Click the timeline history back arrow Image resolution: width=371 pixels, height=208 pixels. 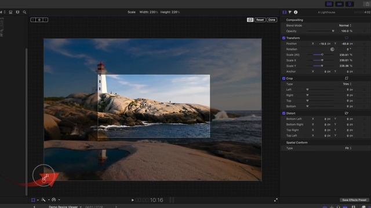[35, 207]
